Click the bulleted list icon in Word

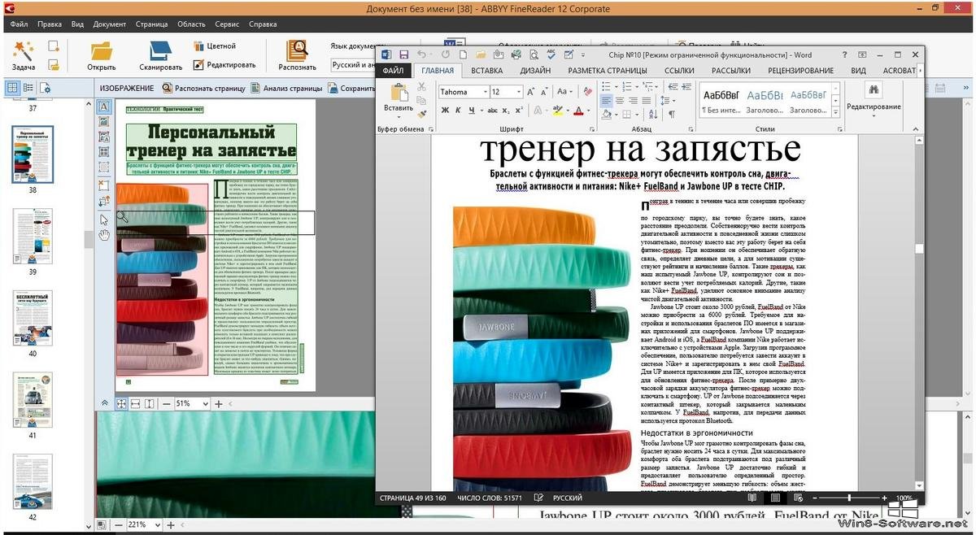(608, 85)
